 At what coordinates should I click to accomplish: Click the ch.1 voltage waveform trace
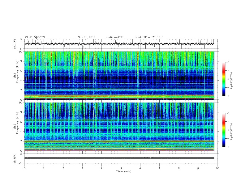(x=119, y=44)
